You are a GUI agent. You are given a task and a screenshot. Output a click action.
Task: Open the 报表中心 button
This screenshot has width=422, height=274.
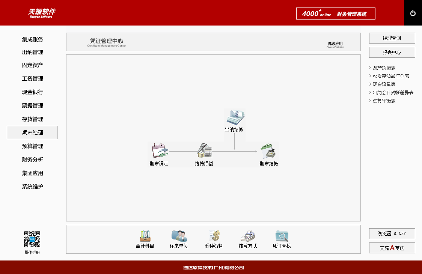point(392,52)
